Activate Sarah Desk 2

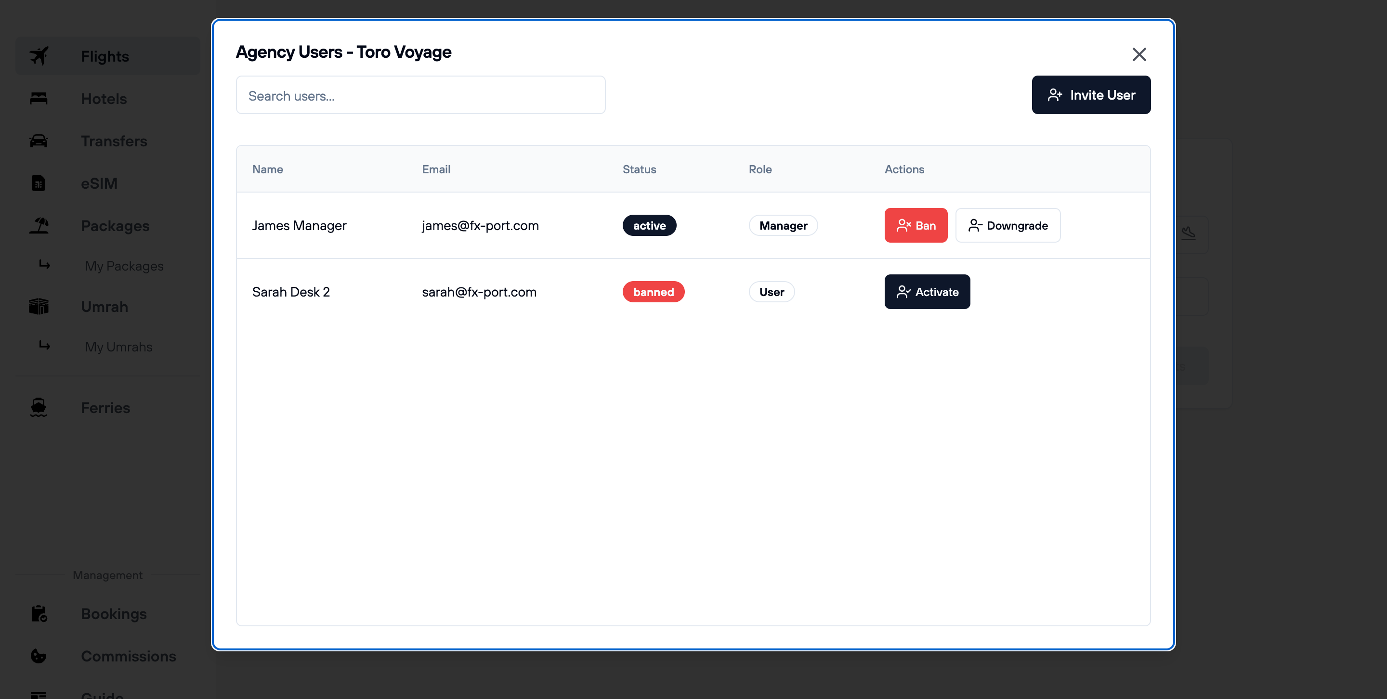[927, 291]
